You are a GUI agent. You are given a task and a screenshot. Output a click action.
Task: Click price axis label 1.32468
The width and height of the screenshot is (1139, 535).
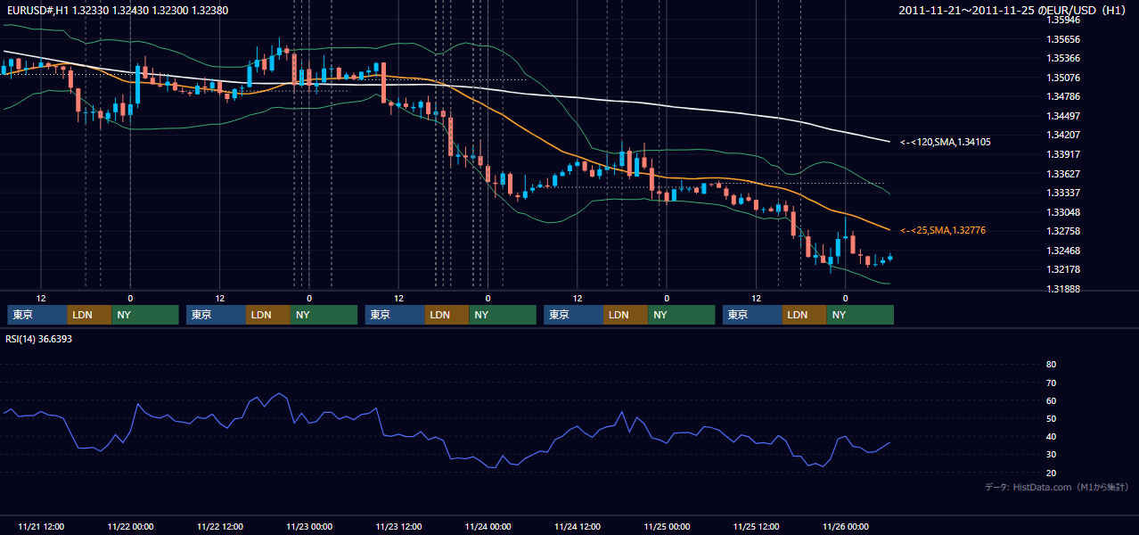[x=1063, y=251]
